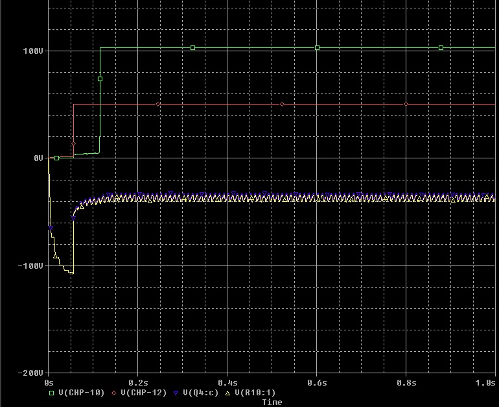The image size is (499, 407).
Task: Click the green square marker on the rising edge
Action: click(100, 79)
